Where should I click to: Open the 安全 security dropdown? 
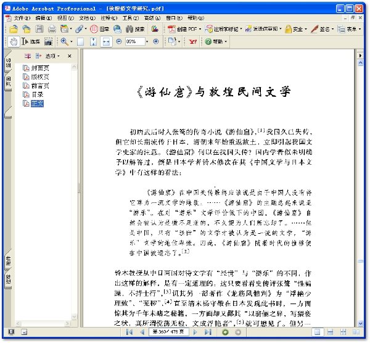tap(306, 29)
